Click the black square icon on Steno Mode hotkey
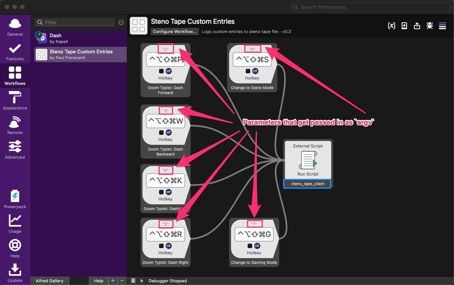Viewport: 454px width, 285px height. point(248,71)
